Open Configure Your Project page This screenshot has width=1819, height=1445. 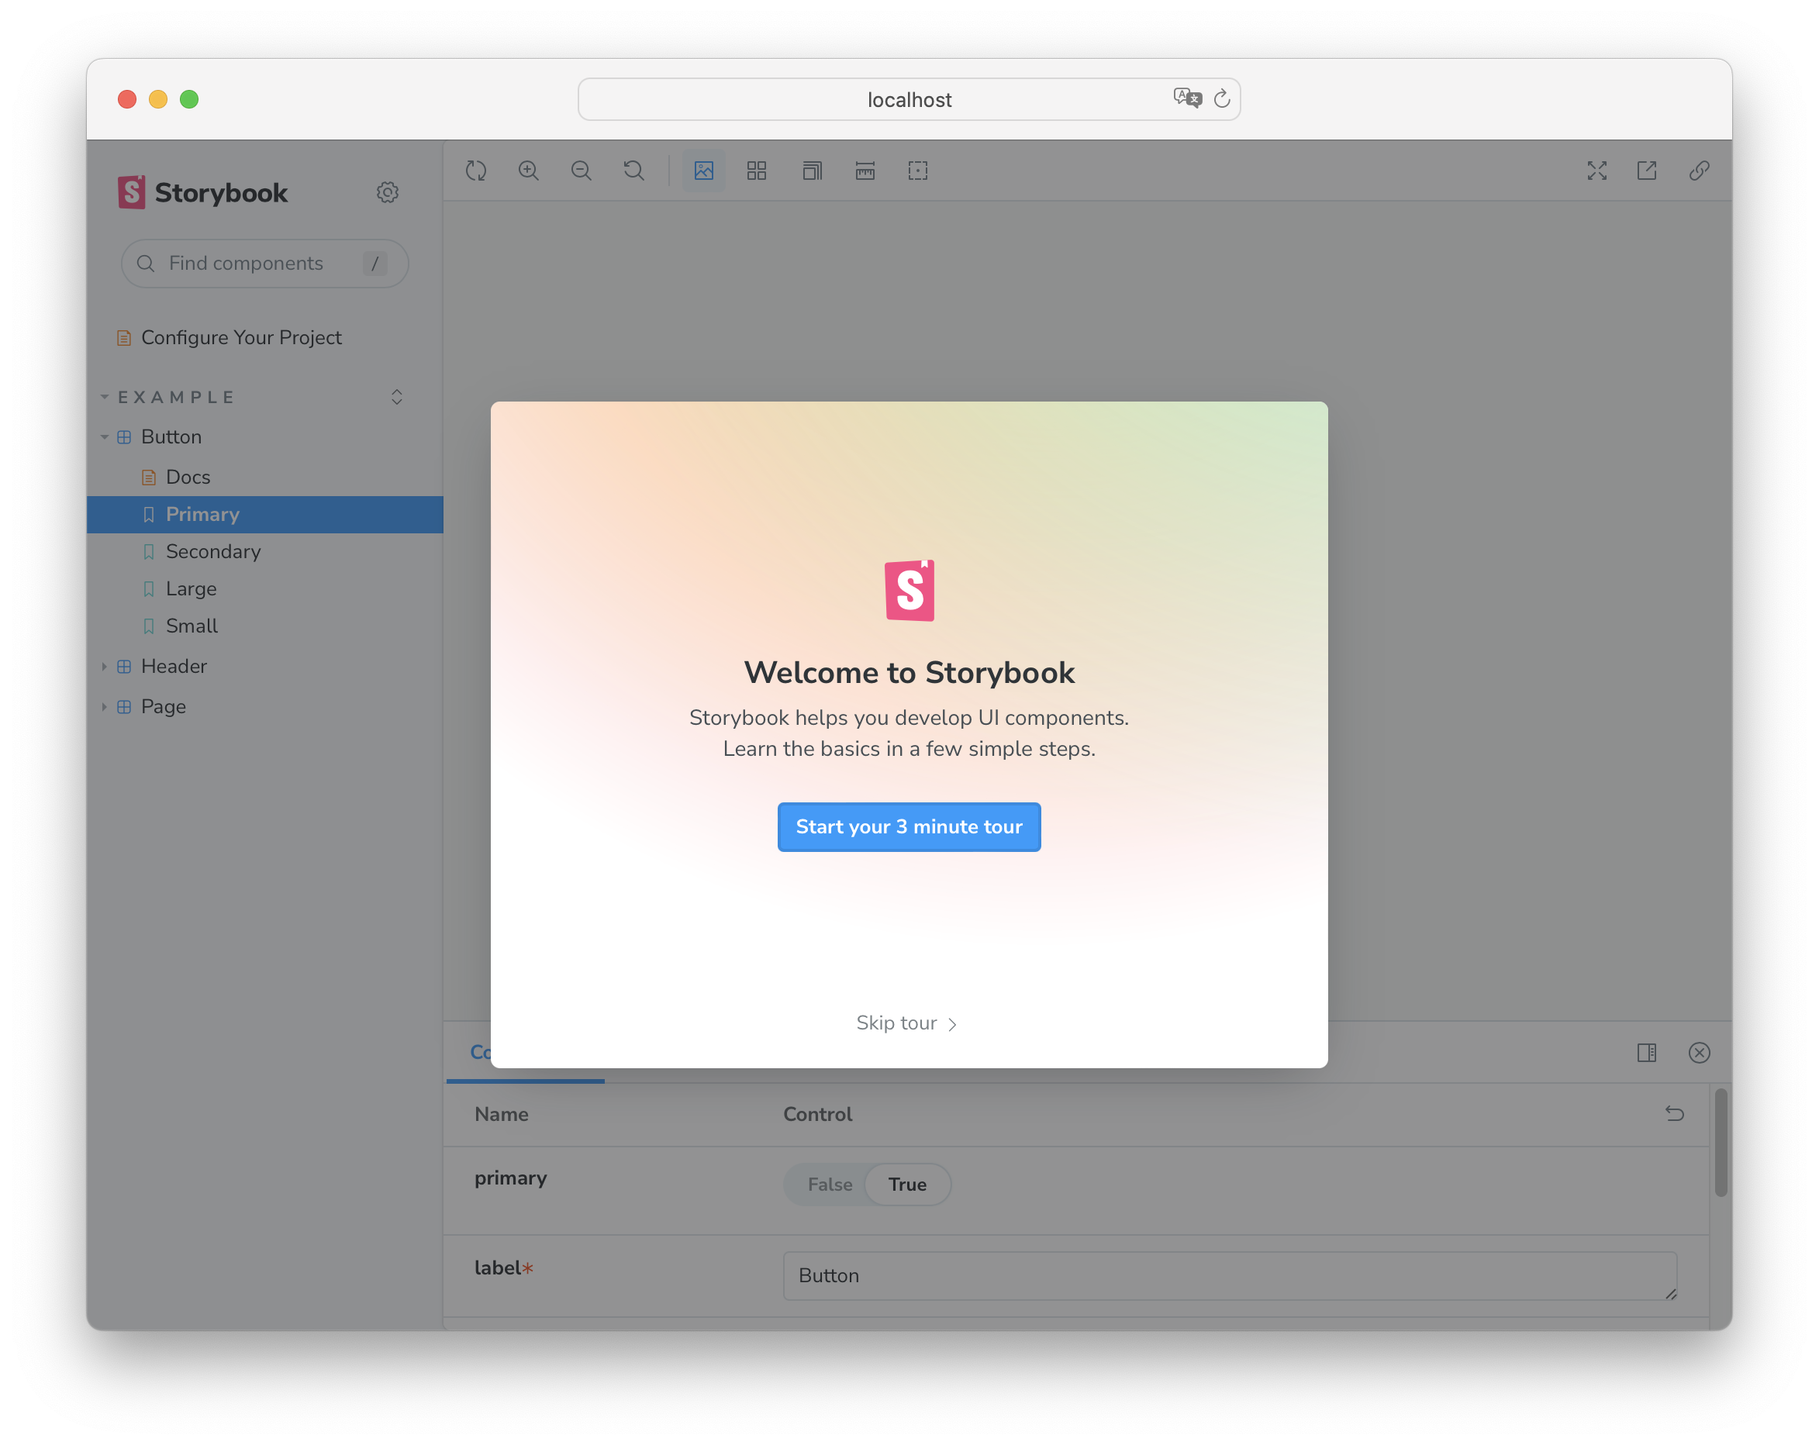[240, 337]
